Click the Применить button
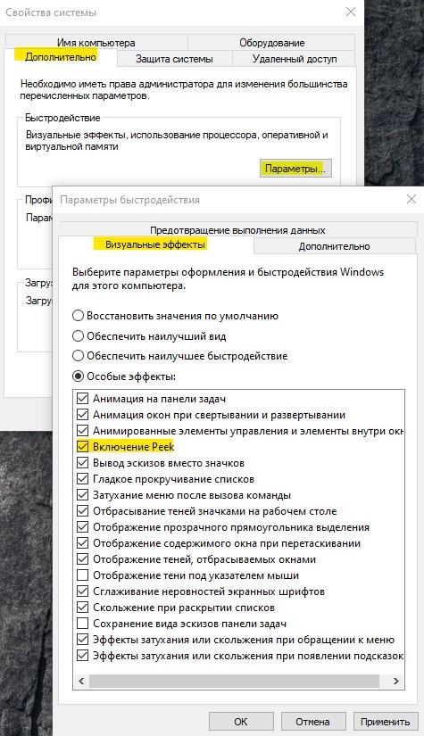 pos(386,722)
